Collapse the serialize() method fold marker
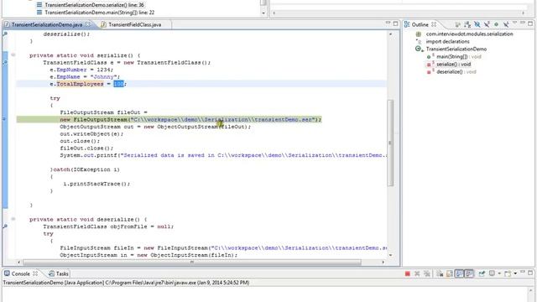Screen dimensions: 537x302 pos(13,55)
